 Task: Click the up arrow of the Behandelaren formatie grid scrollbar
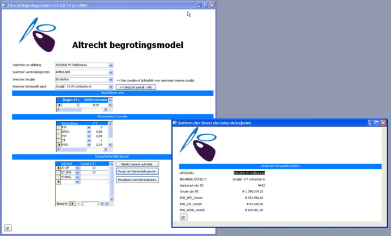point(110,124)
